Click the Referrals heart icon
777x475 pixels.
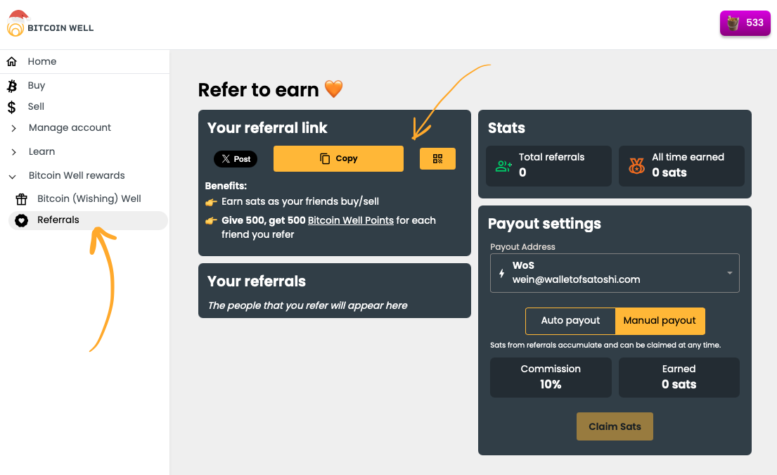(x=21, y=220)
